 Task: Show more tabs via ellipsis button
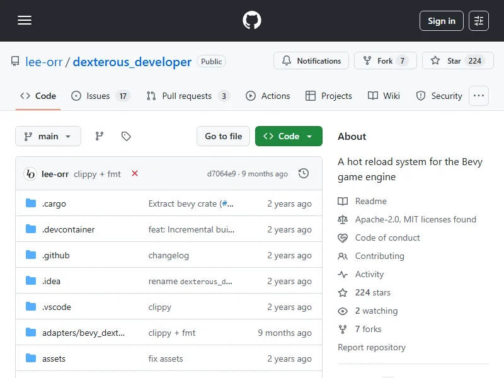479,96
